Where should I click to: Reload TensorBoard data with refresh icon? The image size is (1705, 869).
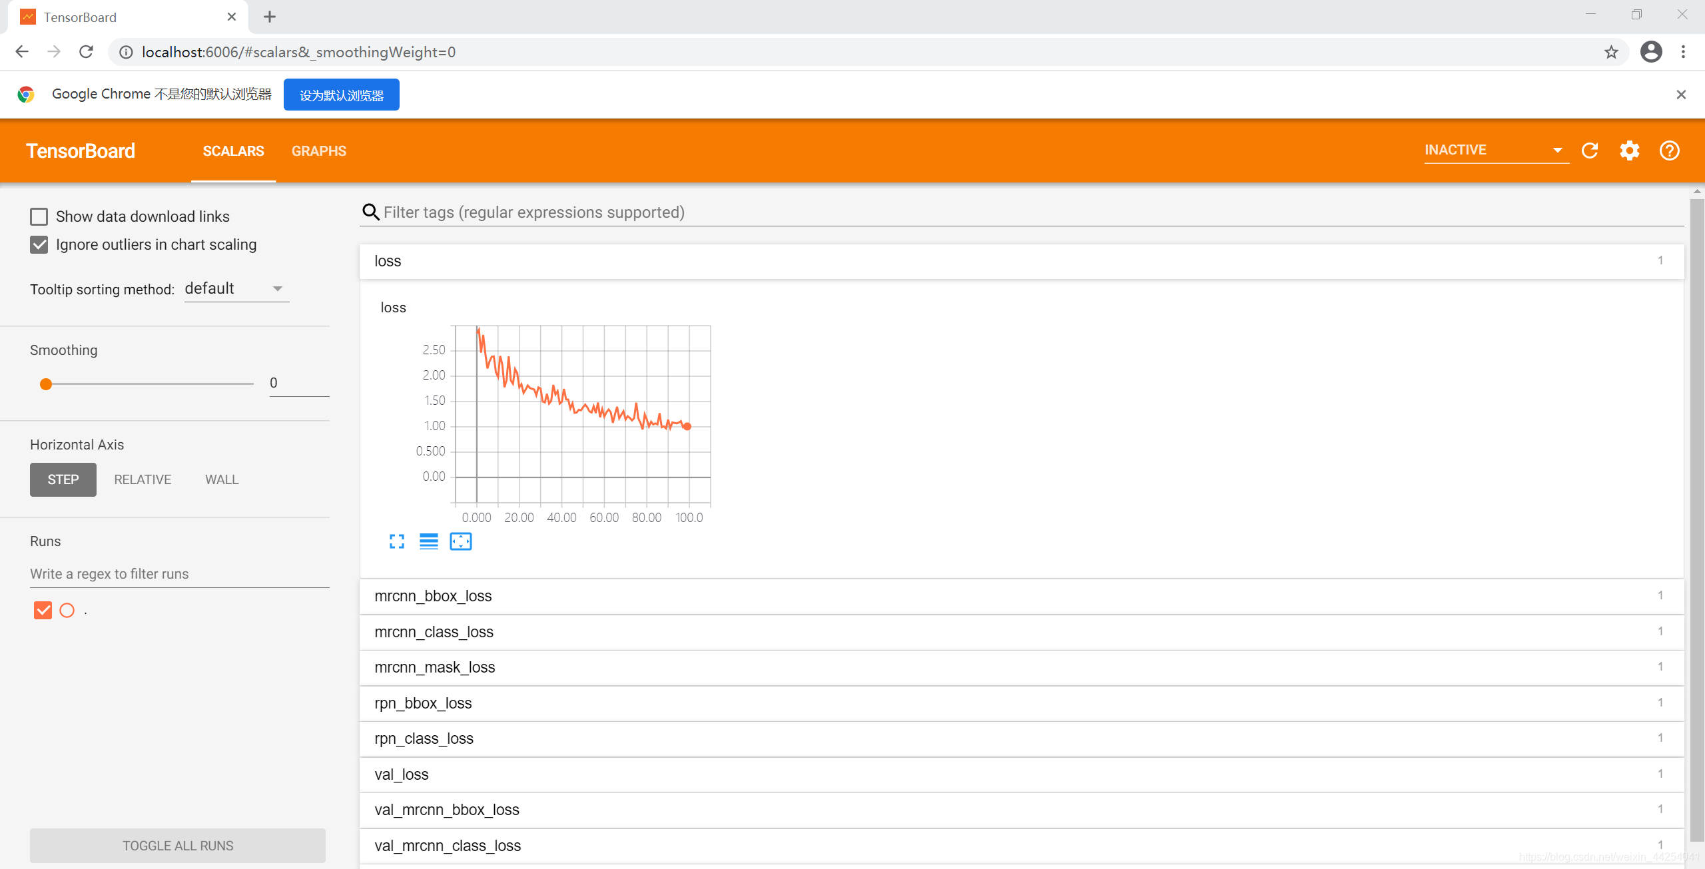[x=1590, y=150]
